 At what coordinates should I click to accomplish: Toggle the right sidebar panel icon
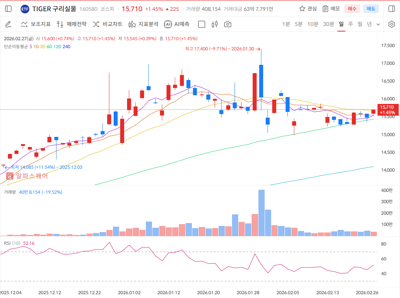(391, 9)
